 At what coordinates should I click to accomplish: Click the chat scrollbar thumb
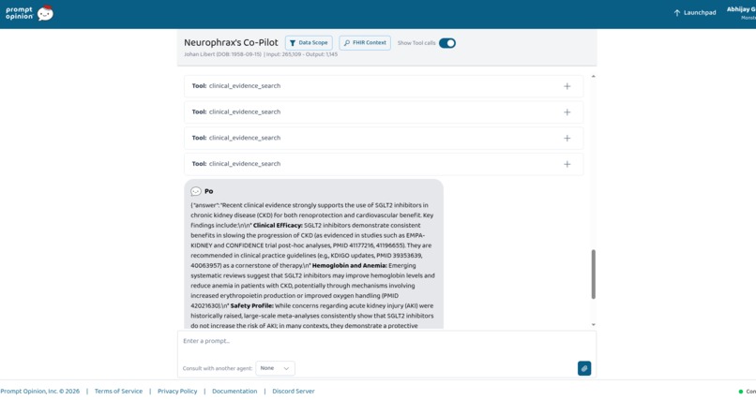coord(593,274)
